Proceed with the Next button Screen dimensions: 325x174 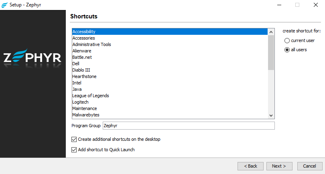click(279, 166)
